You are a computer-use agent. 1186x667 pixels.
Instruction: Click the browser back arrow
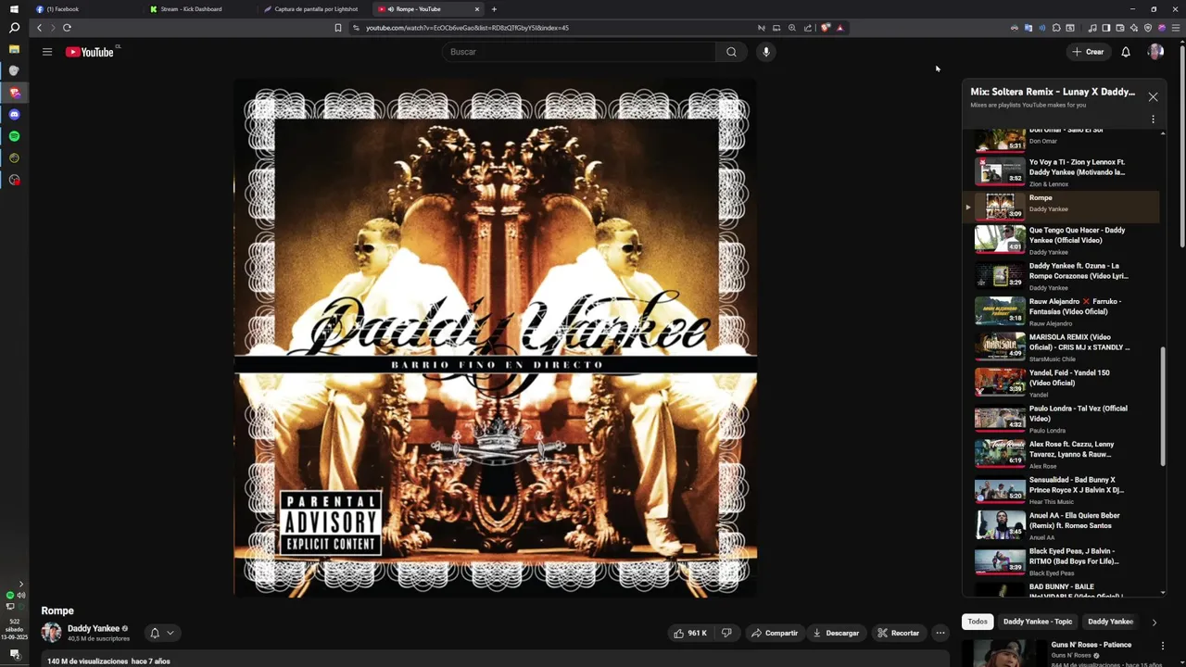(x=39, y=28)
